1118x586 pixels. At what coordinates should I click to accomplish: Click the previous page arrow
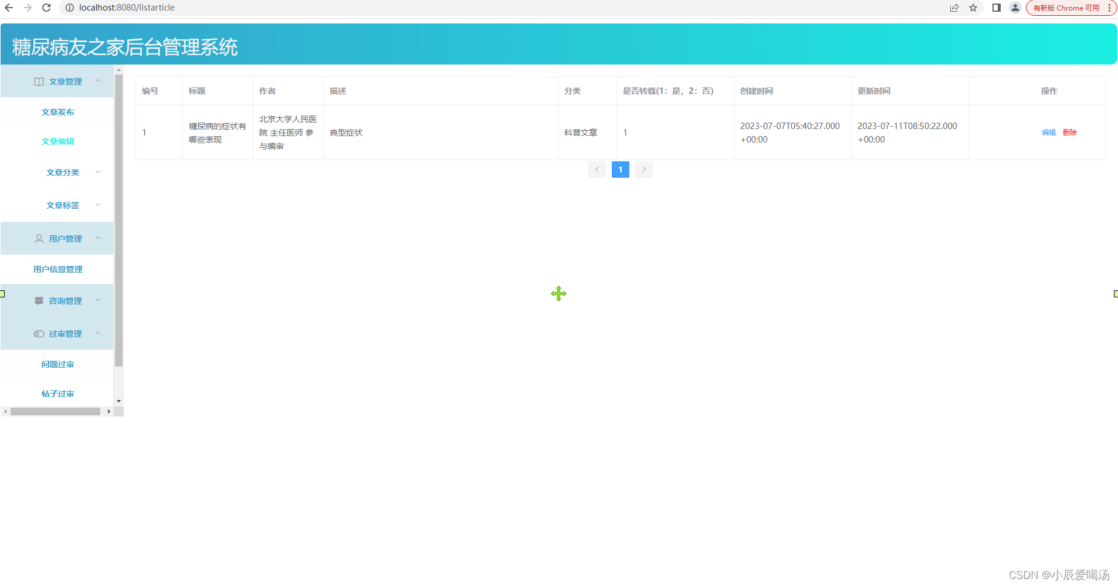click(x=597, y=170)
